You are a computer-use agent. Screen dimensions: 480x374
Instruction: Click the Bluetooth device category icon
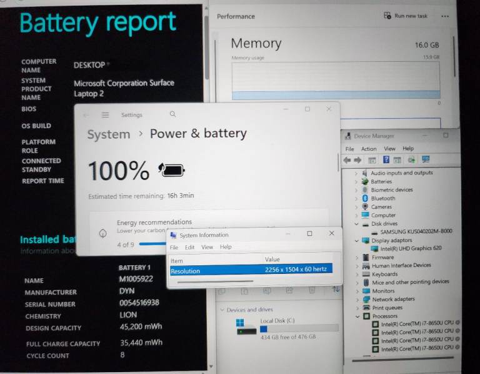(x=364, y=198)
